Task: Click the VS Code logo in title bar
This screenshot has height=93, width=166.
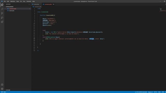Action: [x=2, y=1]
